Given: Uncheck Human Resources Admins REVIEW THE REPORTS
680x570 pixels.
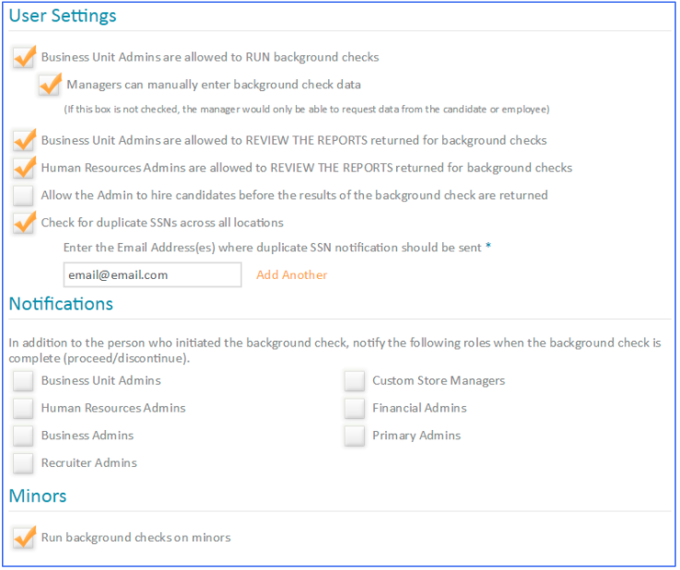Looking at the screenshot, I should (23, 169).
